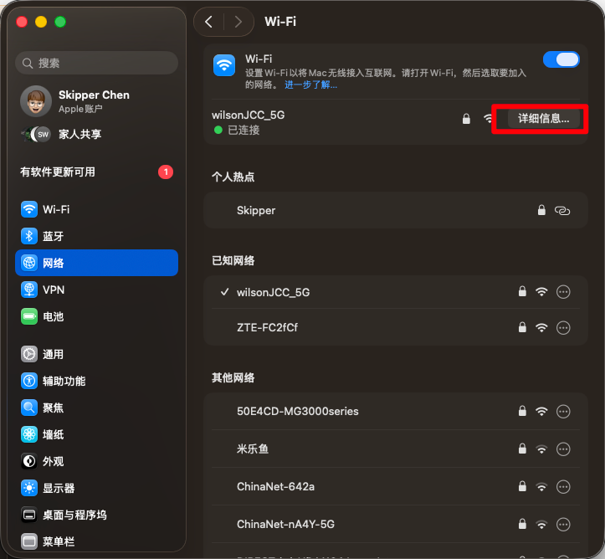This screenshot has height=559, width=605.
Task: Go back using the back arrow
Action: click(x=209, y=22)
